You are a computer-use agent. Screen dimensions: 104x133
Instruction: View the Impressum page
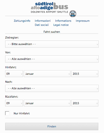tap(83, 21)
